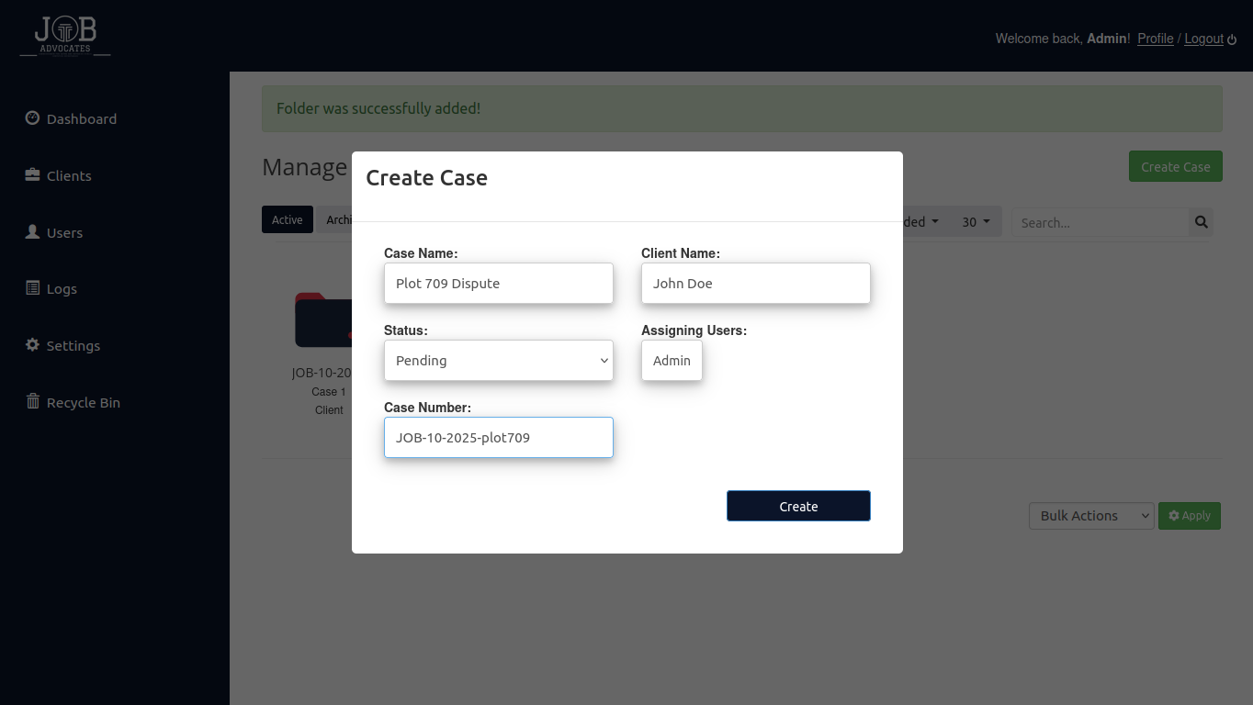Switch to the Active tab
Screen dimensions: 1253x705
pyautogui.click(x=287, y=220)
